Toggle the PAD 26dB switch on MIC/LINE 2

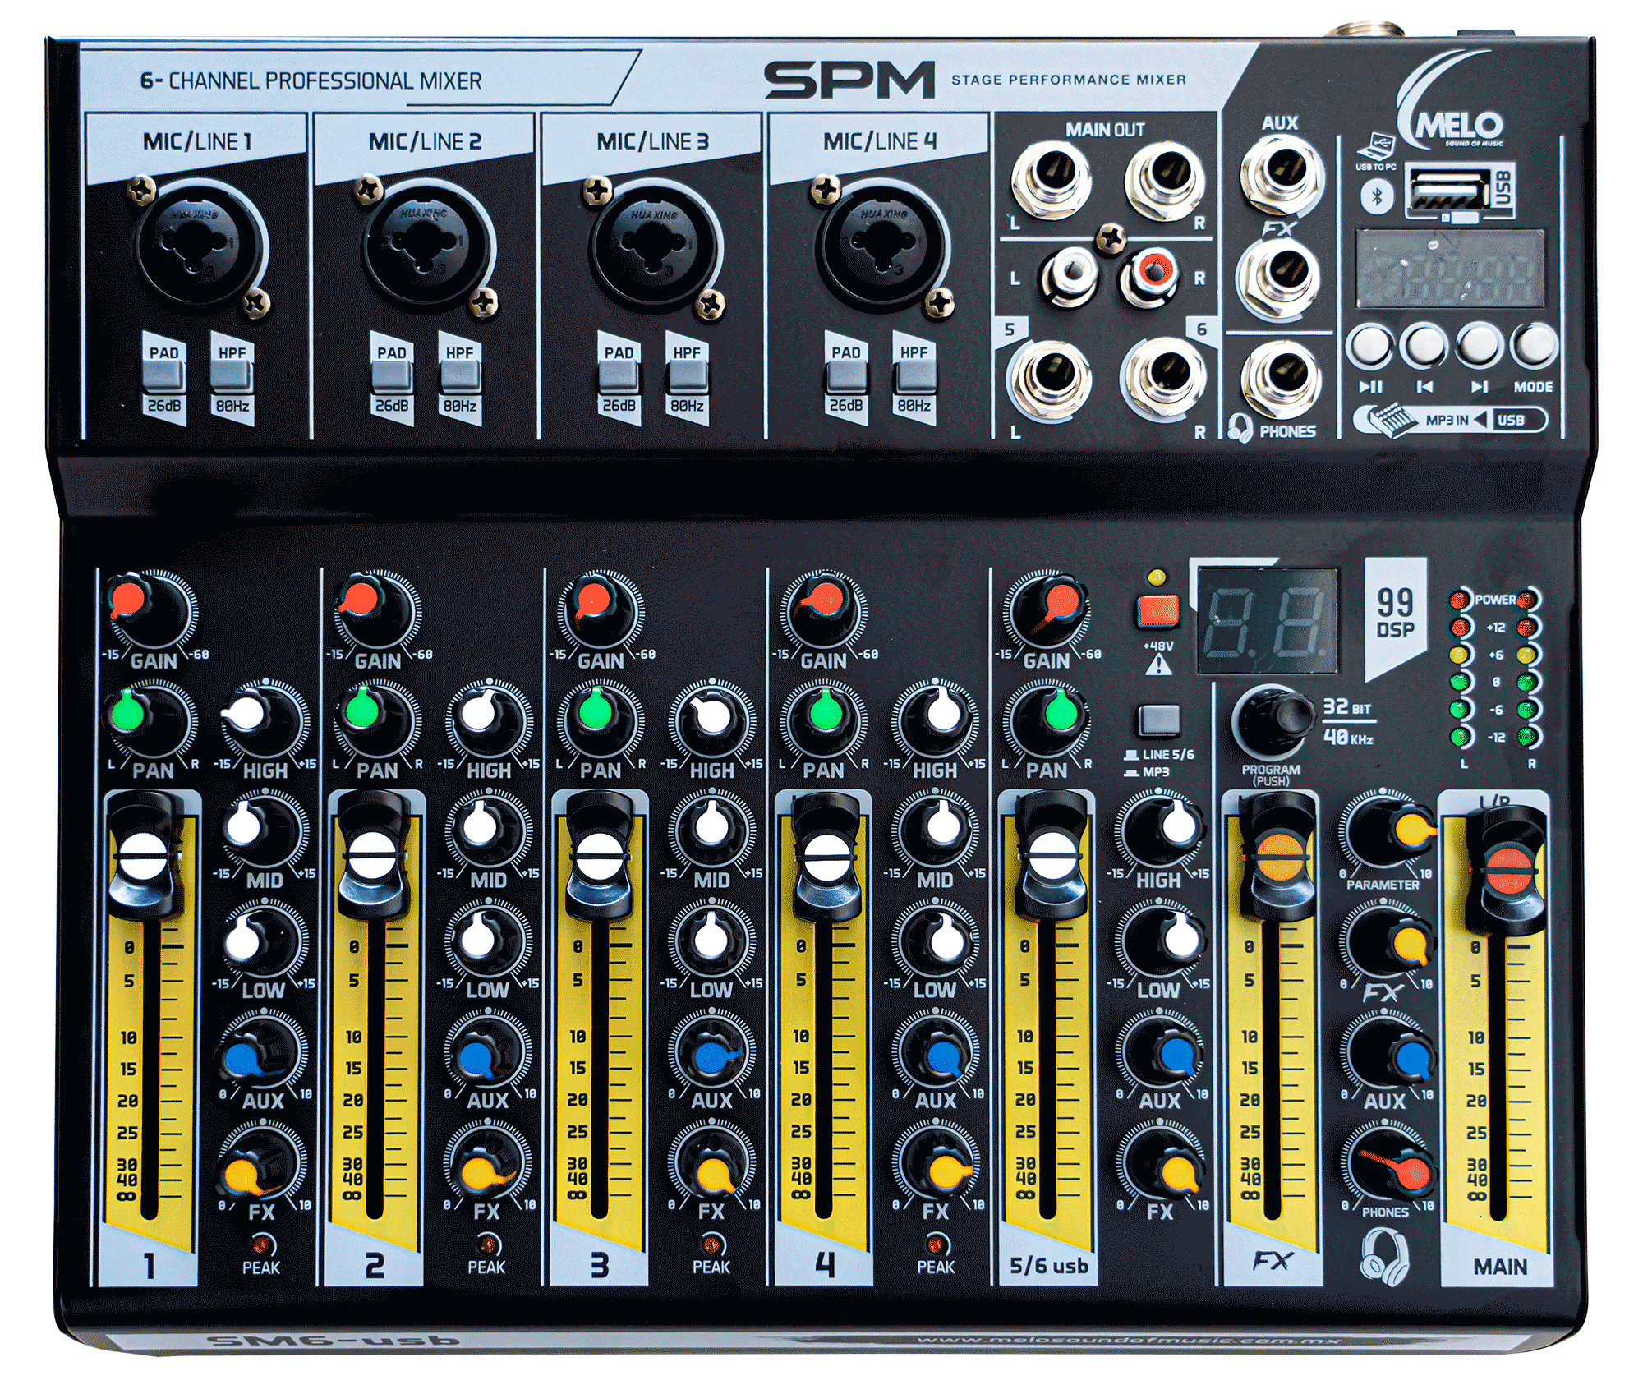391,377
